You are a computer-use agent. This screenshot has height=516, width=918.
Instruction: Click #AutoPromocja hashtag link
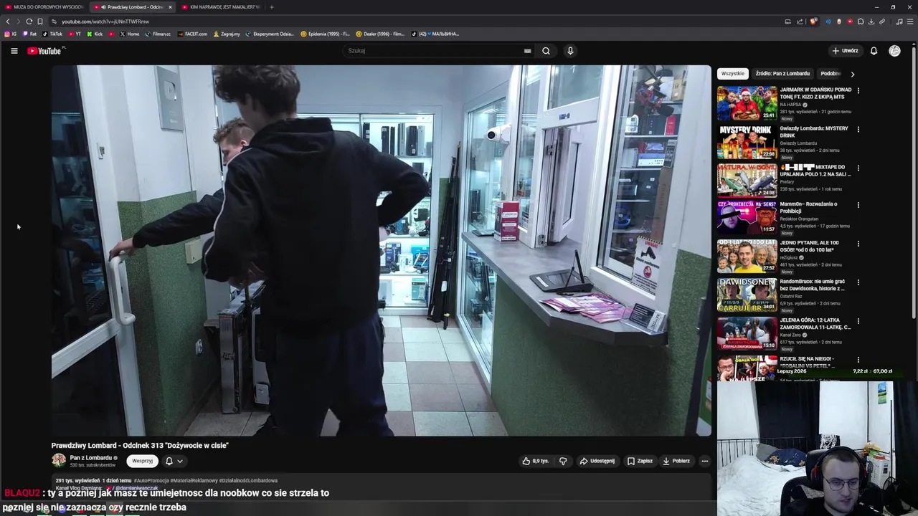coord(151,481)
